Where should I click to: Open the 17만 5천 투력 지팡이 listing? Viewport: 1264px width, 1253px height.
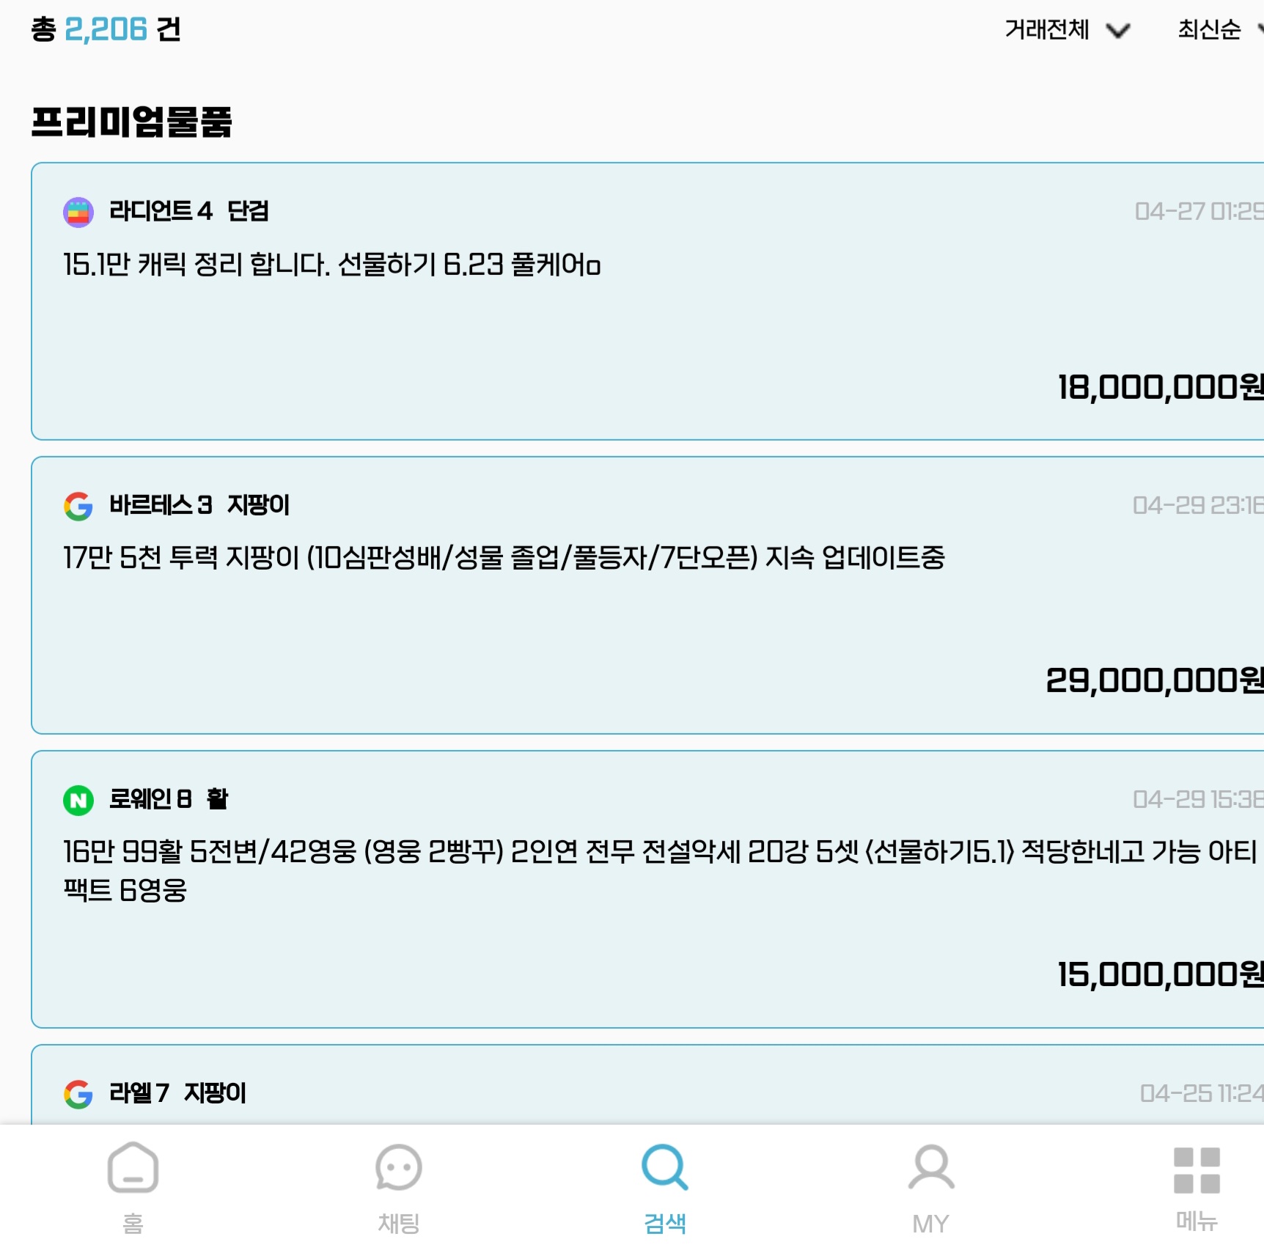coord(647,595)
